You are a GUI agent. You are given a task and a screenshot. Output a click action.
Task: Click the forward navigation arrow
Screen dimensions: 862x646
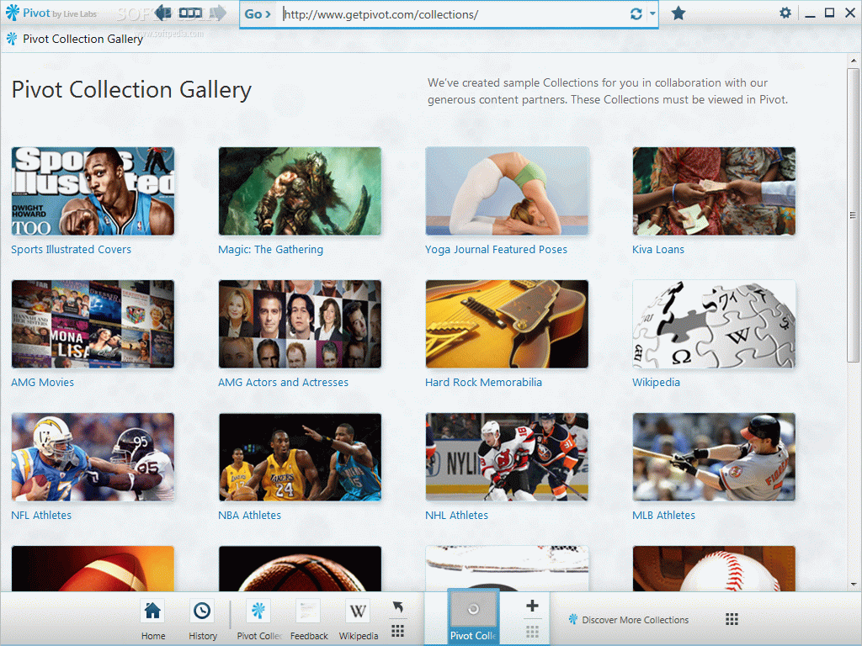coord(218,13)
